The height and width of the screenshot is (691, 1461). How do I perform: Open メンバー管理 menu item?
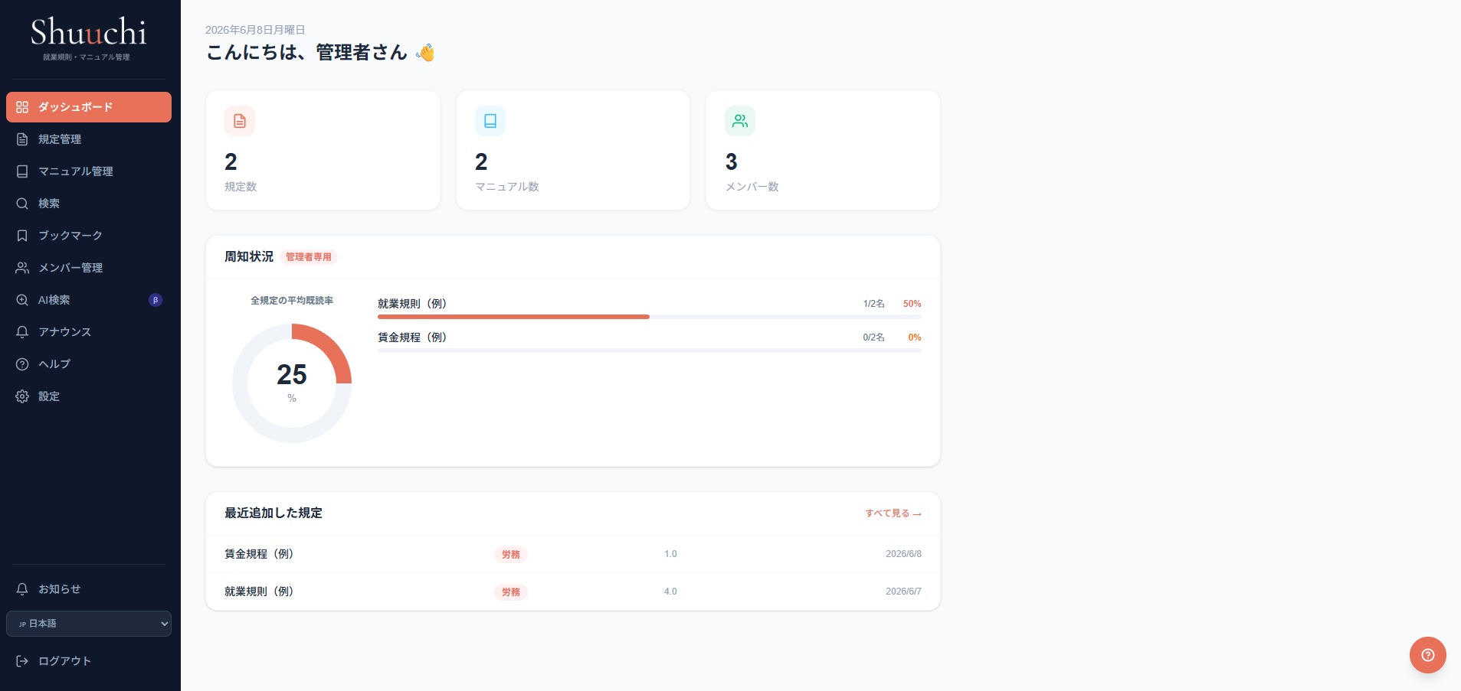click(x=89, y=268)
